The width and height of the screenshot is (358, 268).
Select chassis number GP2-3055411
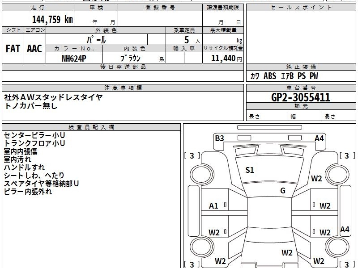coord(301,97)
